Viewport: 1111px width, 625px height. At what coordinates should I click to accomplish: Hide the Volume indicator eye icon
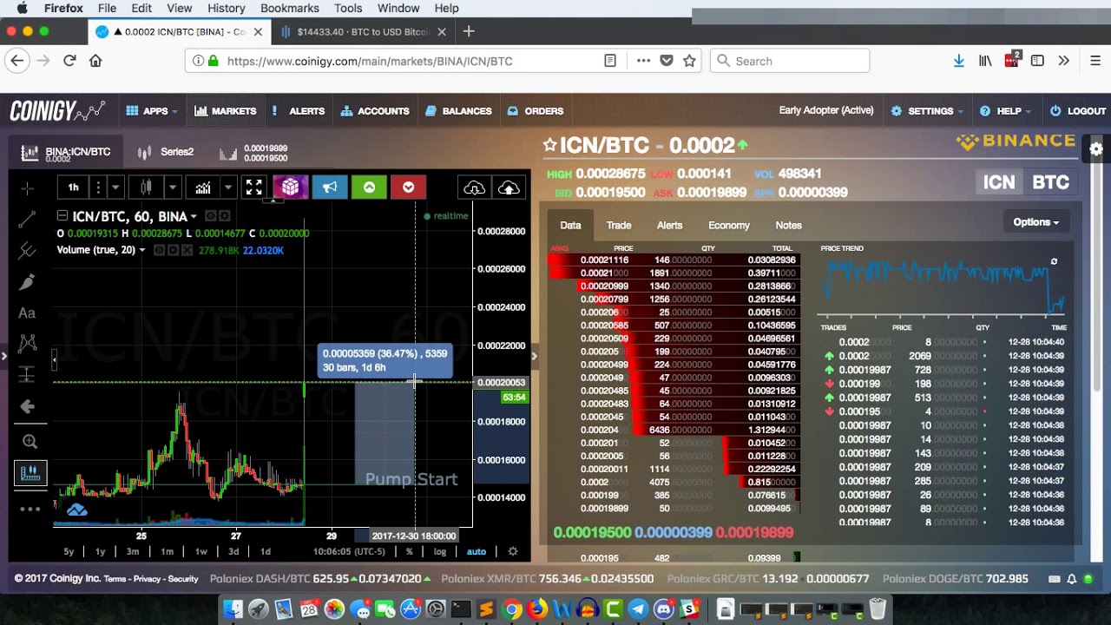159,250
